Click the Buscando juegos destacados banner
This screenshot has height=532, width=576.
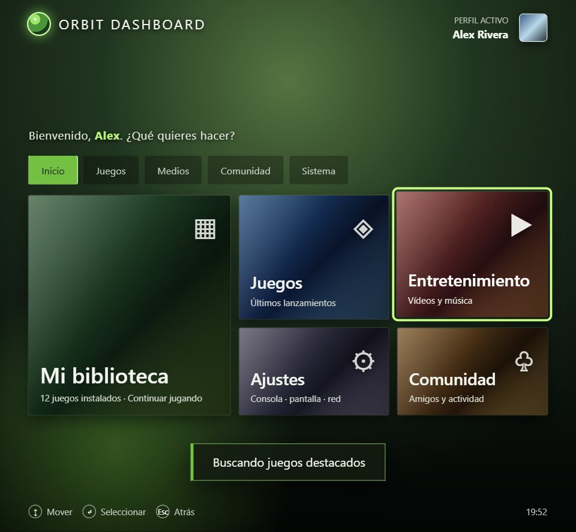pyautogui.click(x=288, y=463)
